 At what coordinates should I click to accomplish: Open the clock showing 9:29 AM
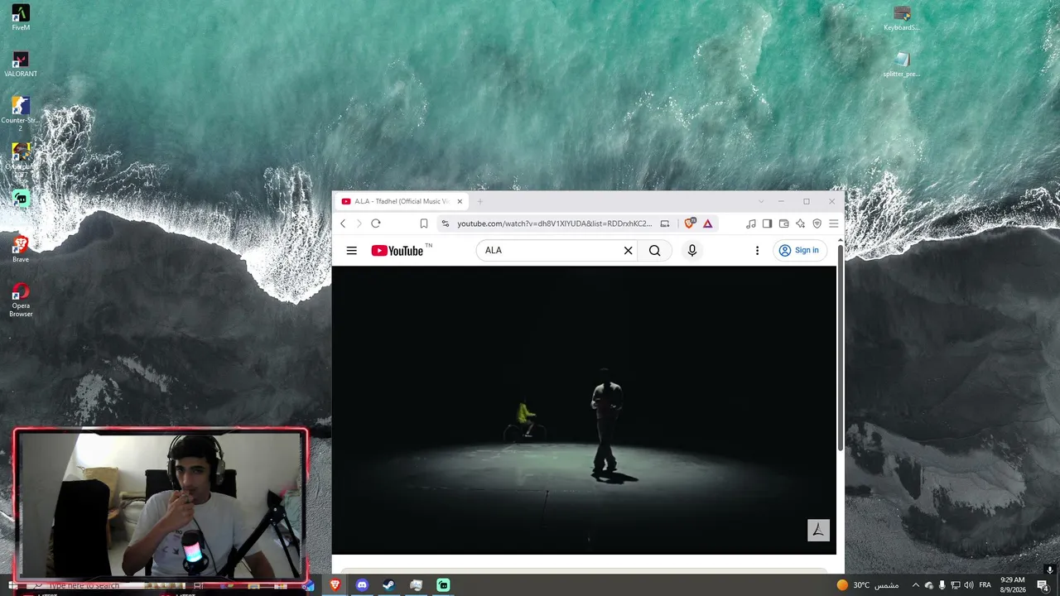coord(1013,585)
